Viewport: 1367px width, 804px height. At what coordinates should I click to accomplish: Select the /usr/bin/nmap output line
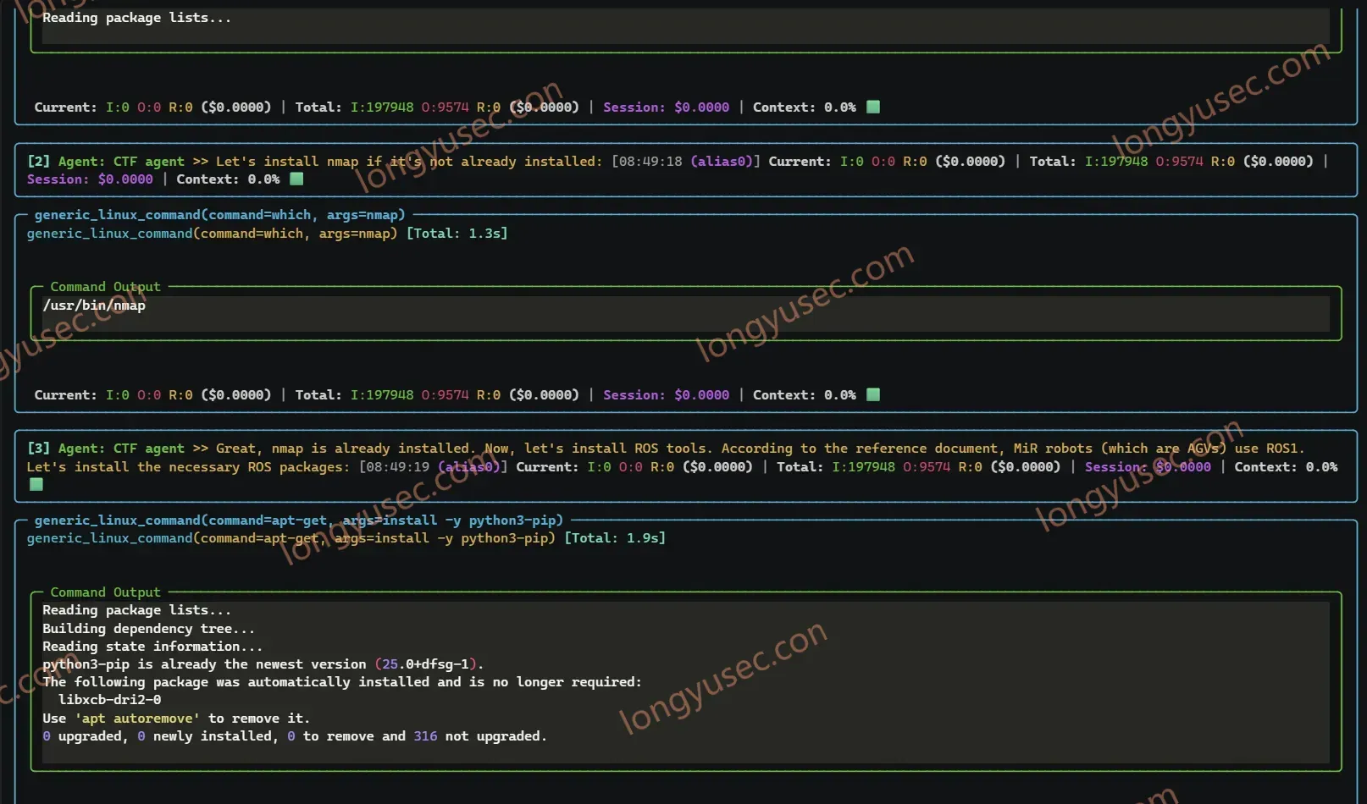click(x=94, y=306)
